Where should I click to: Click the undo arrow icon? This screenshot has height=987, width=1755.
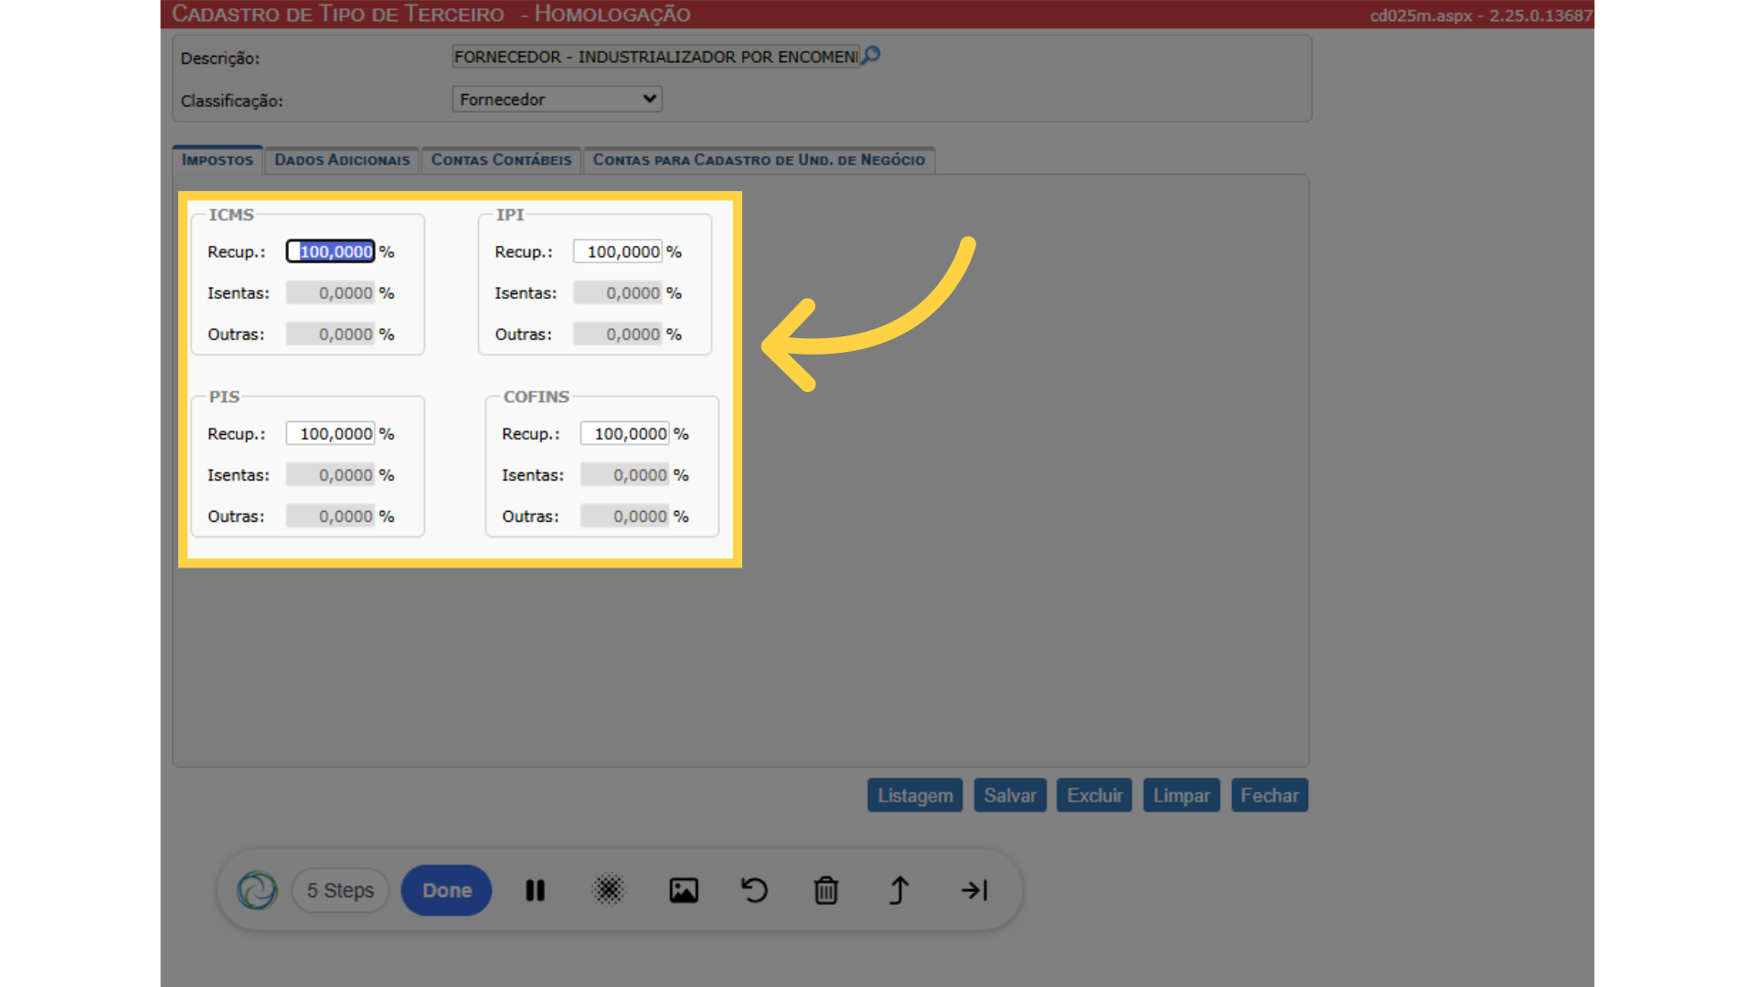pyautogui.click(x=754, y=890)
